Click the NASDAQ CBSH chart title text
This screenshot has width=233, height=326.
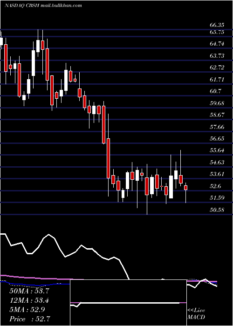coord(43,6)
